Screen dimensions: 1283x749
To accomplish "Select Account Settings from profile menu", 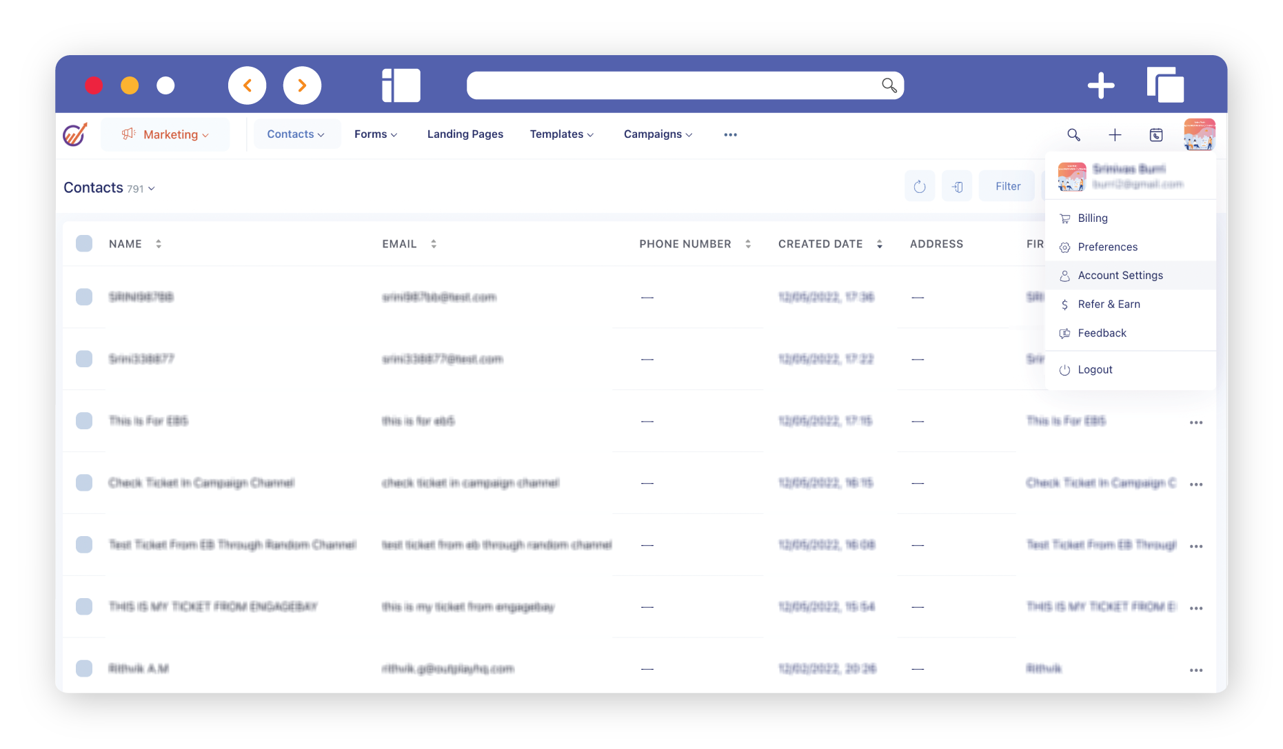I will click(1120, 276).
